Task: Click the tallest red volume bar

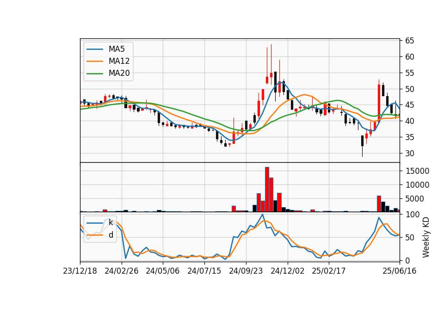Action: 267,190
